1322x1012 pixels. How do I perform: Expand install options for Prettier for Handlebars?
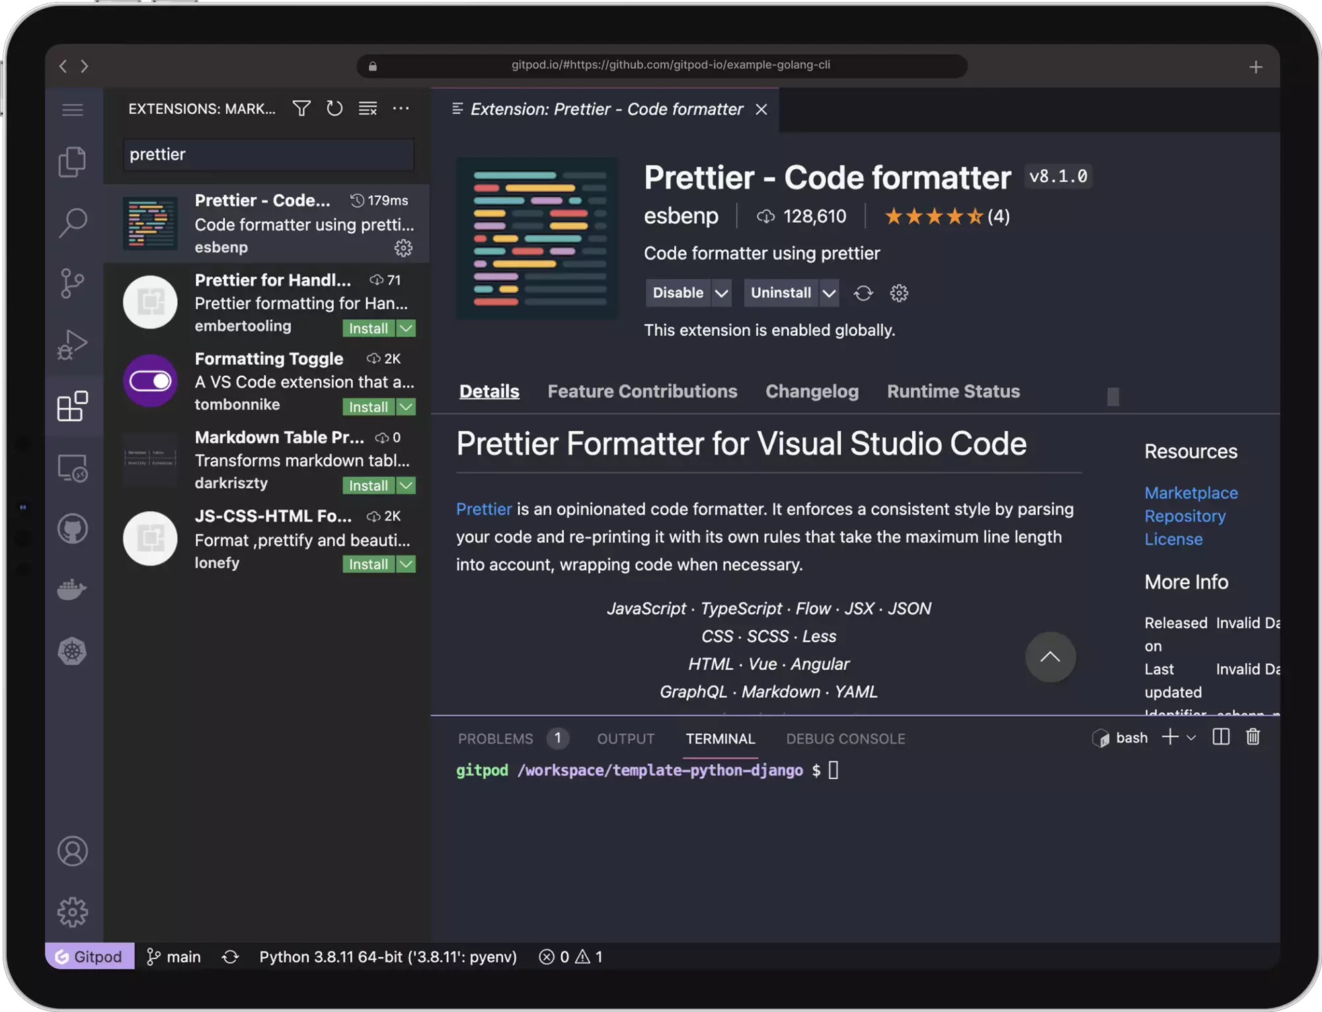pyautogui.click(x=406, y=328)
